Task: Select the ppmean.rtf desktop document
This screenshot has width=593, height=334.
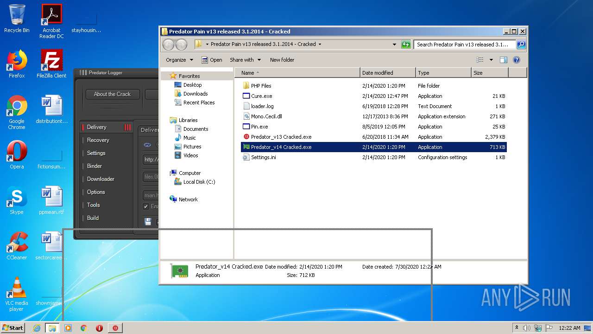Action: tap(51, 200)
